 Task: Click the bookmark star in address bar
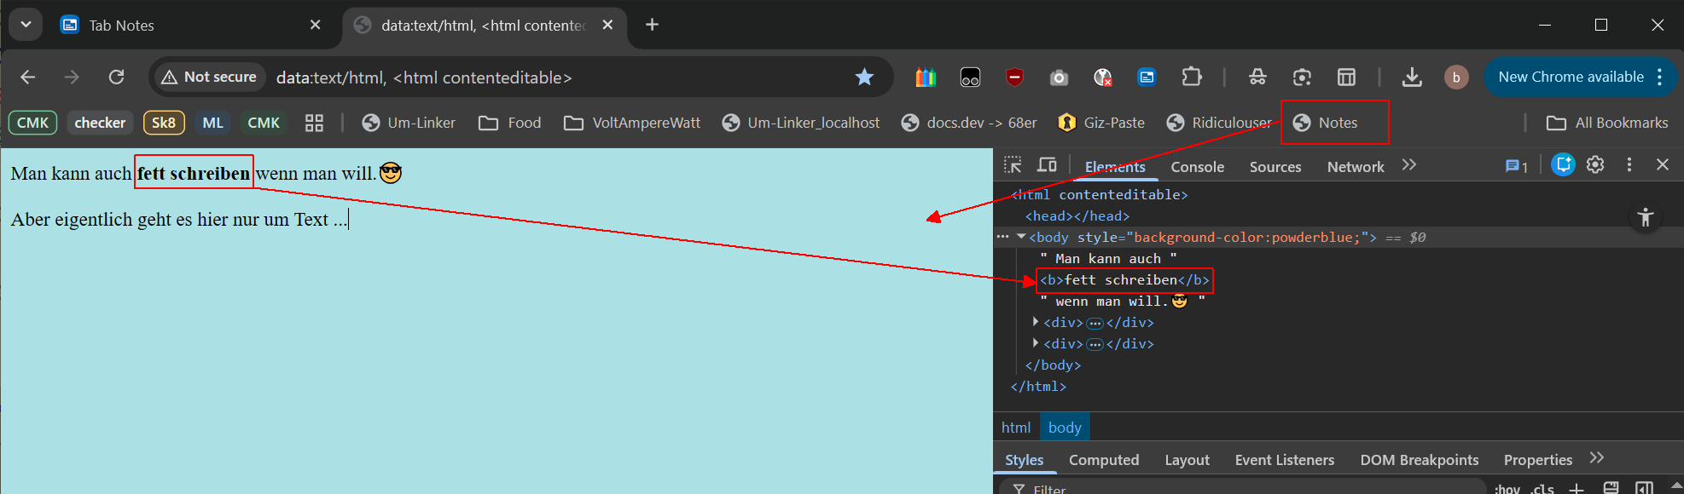[864, 78]
